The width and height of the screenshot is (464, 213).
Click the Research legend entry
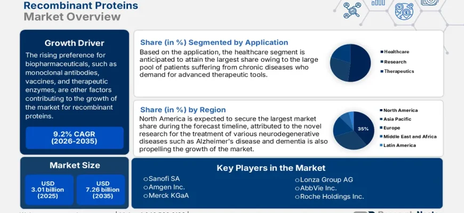(395, 62)
